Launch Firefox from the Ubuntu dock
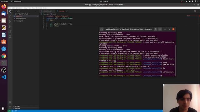This screenshot has width=200, height=112. (x=4, y=6)
